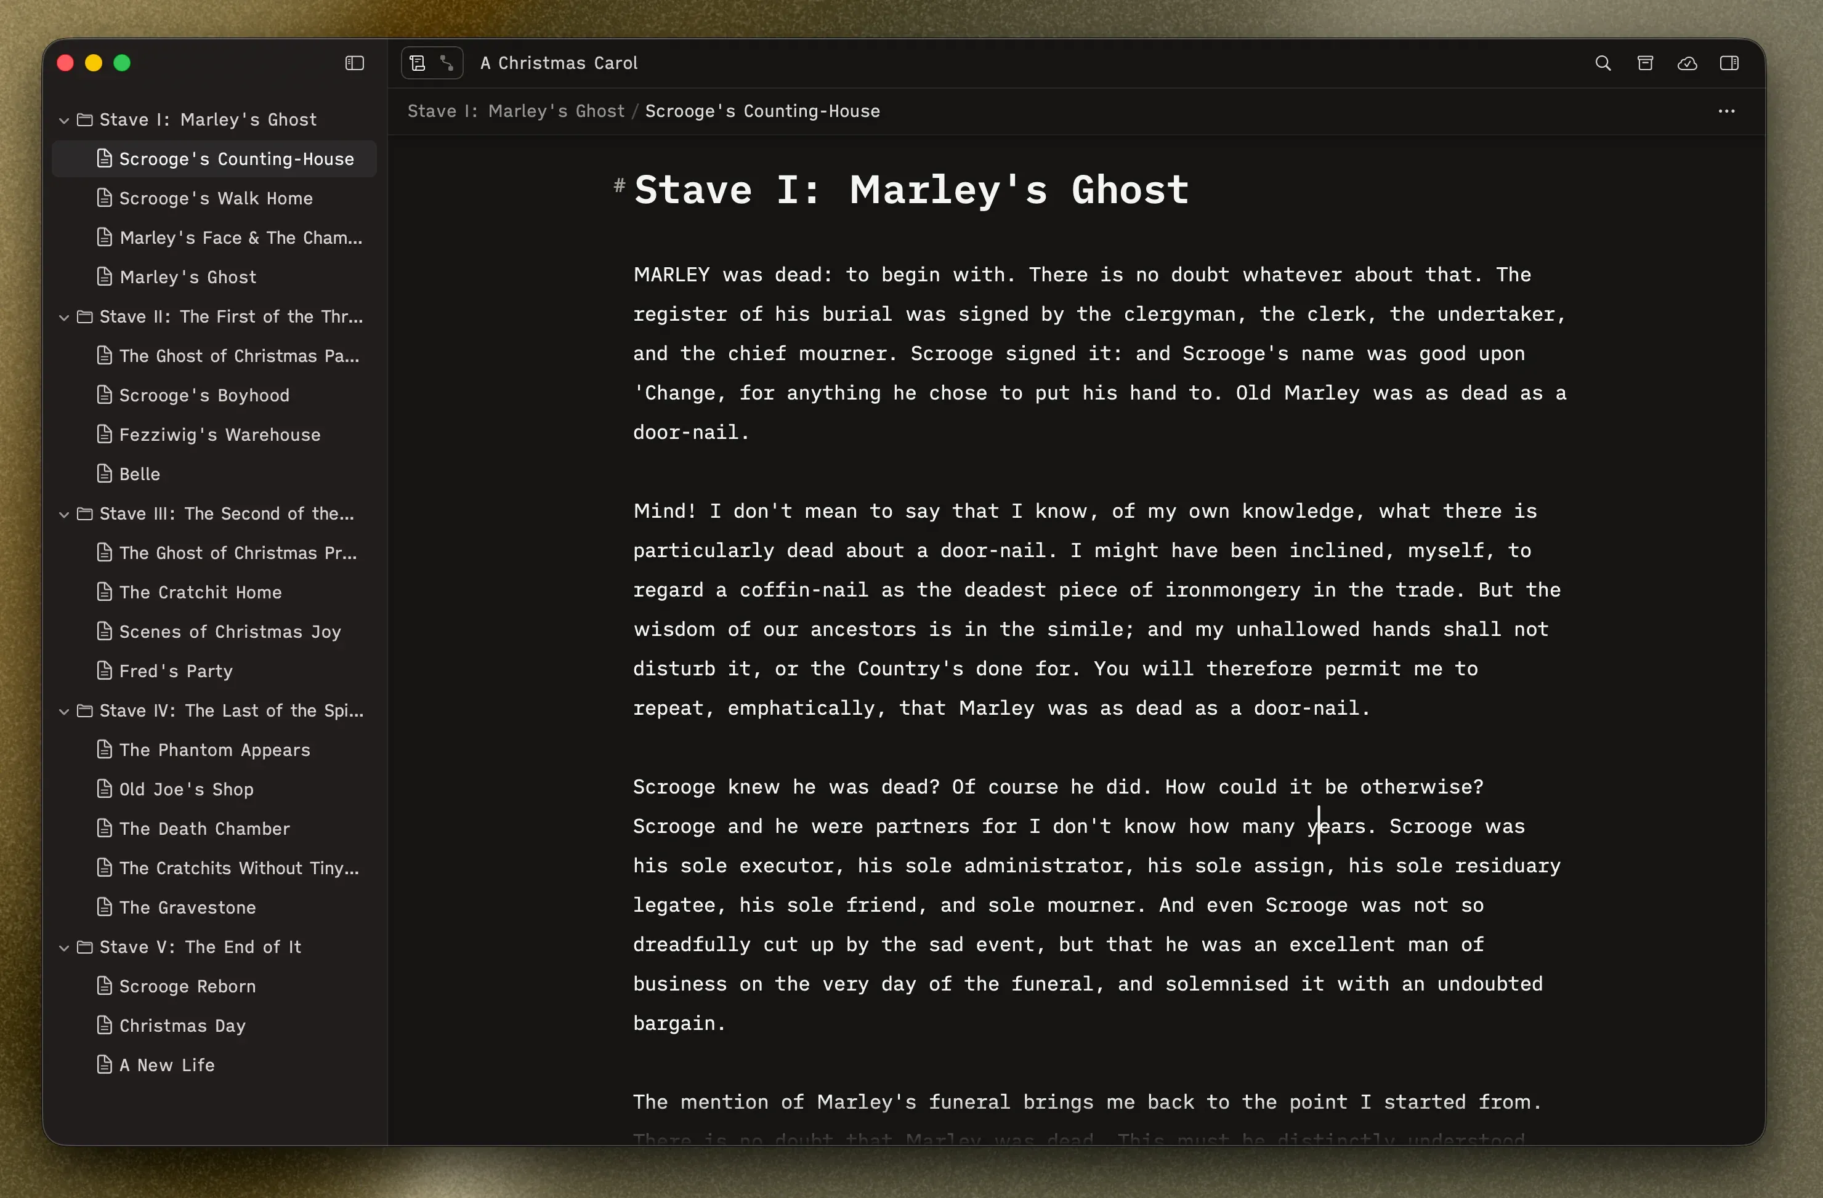Click the document icon for Fred's Party

[105, 670]
